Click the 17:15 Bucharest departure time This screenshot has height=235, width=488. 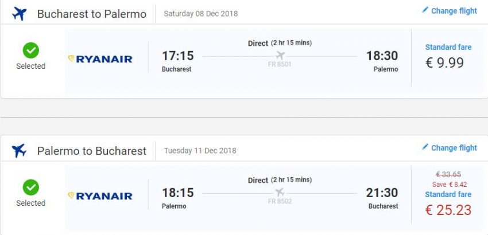pyautogui.click(x=177, y=56)
